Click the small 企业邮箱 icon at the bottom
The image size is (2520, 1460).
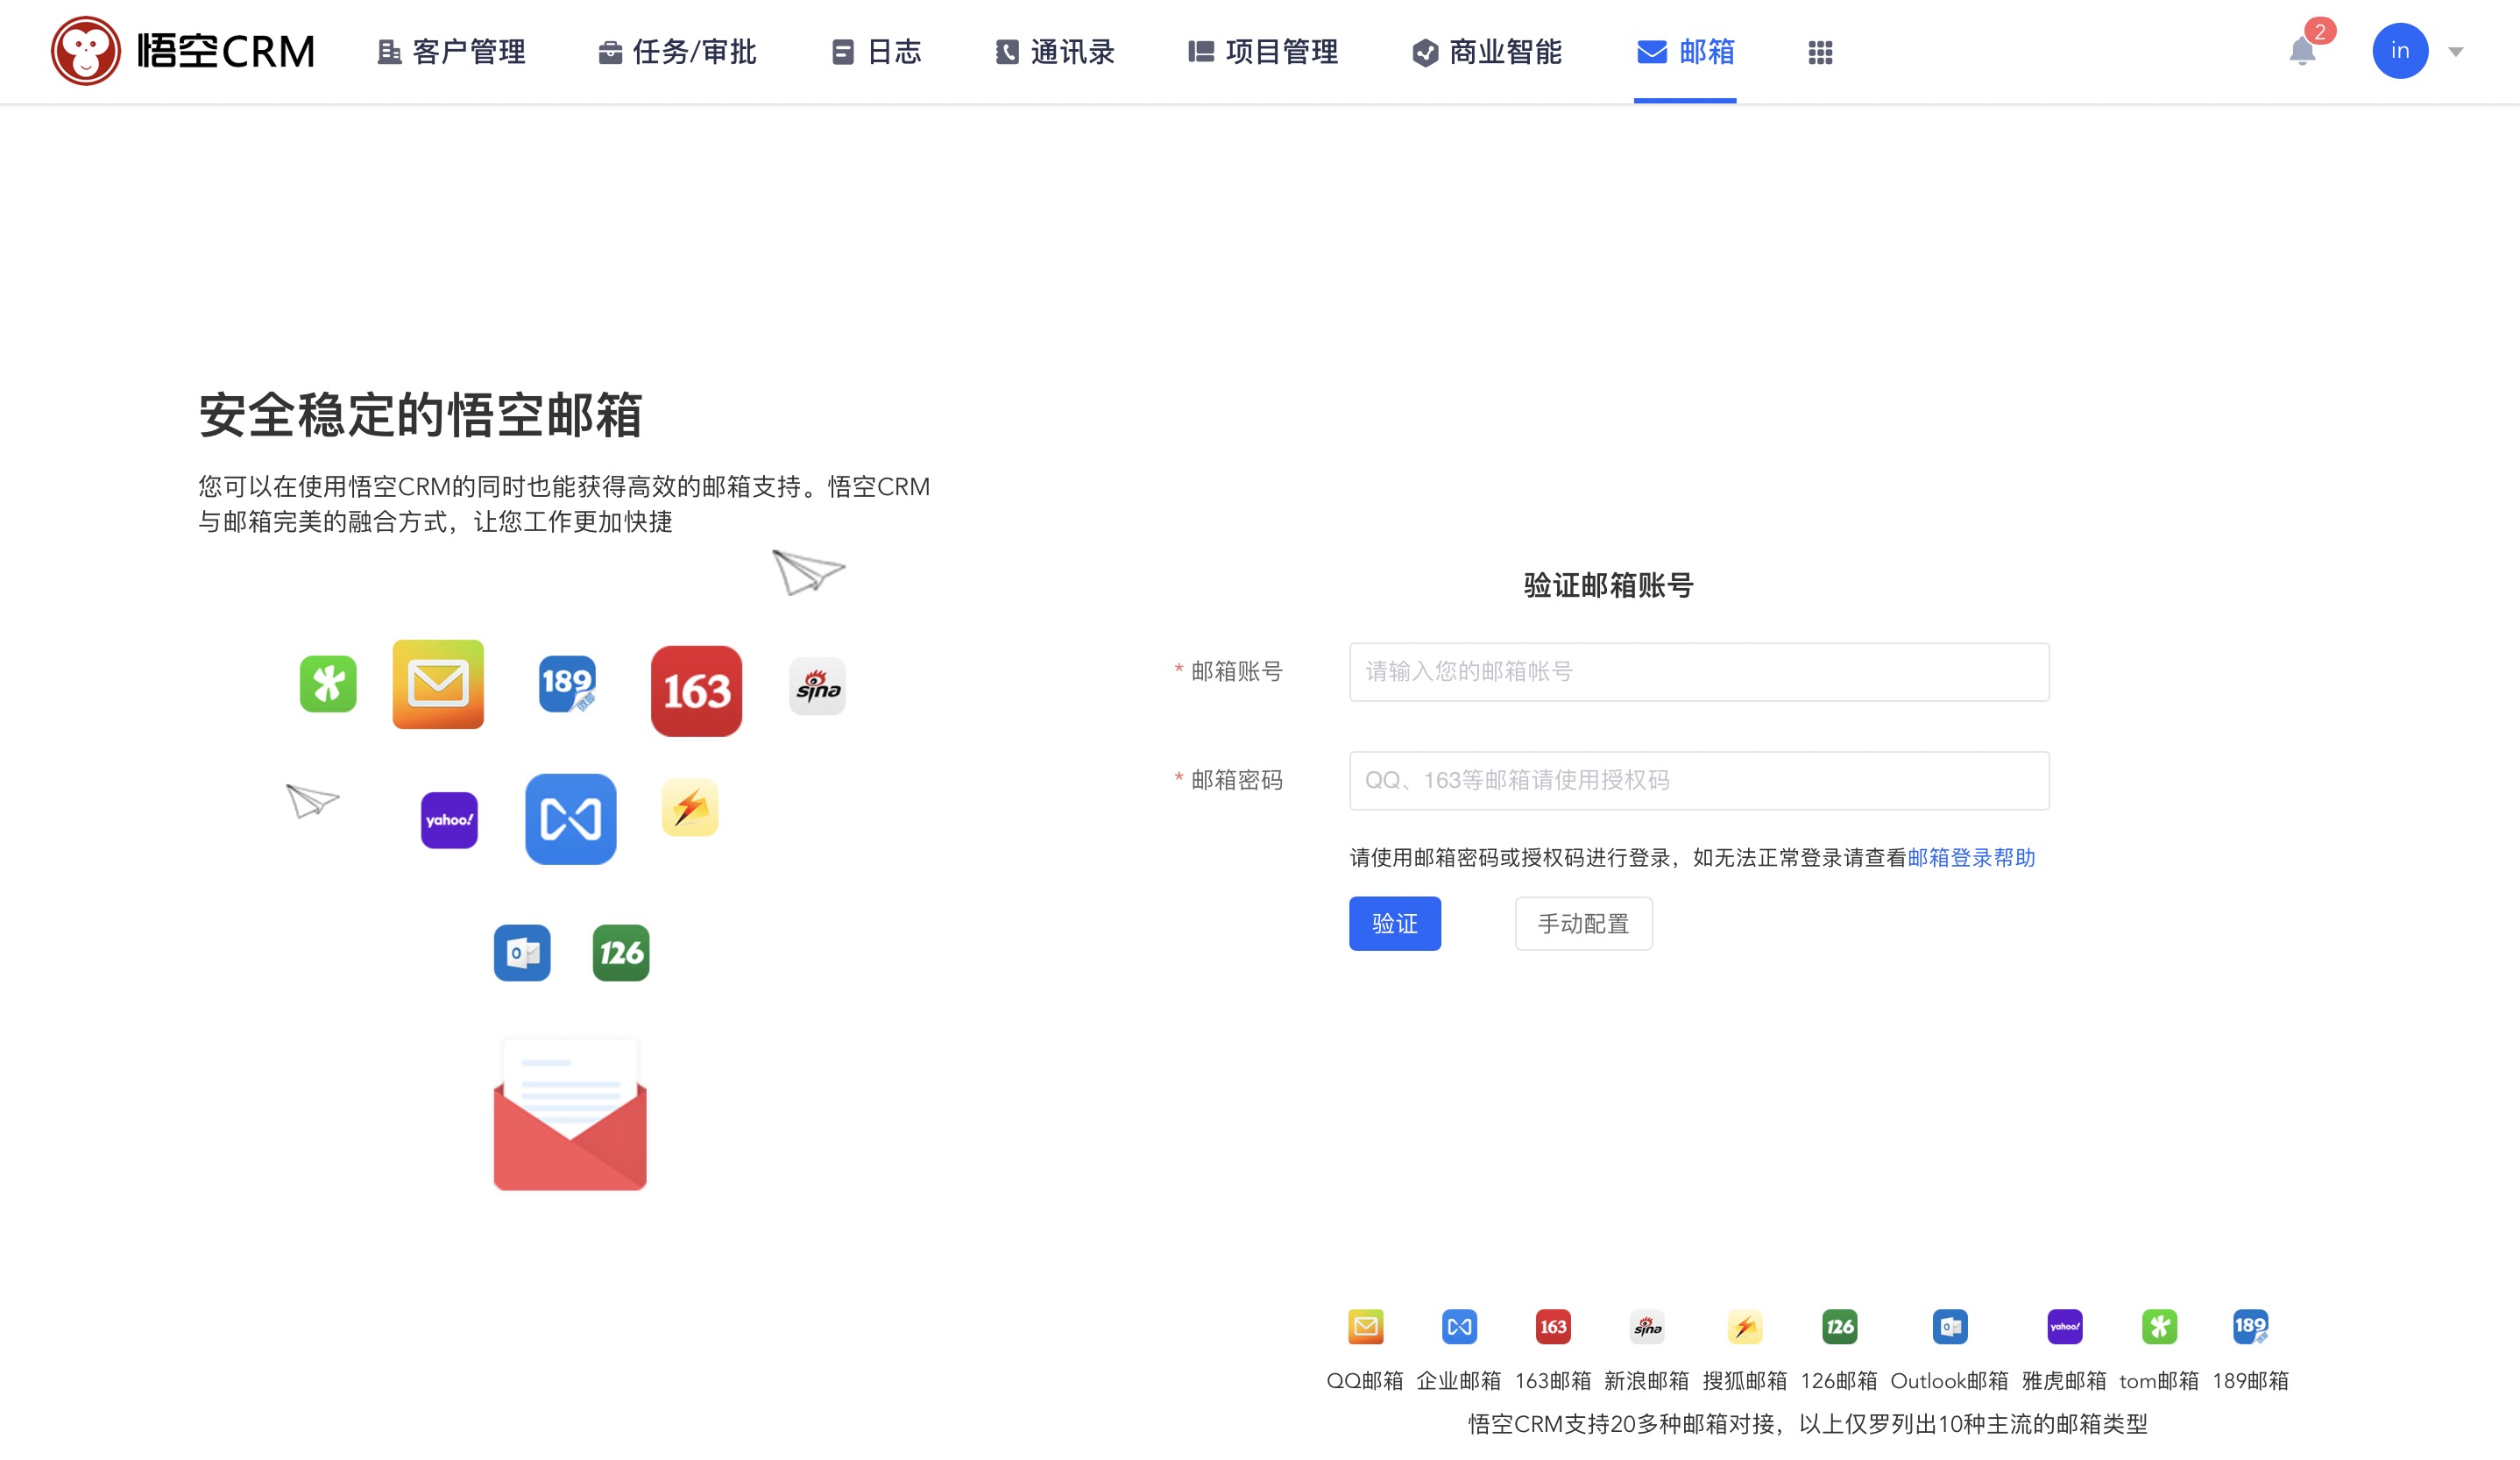[1460, 1327]
